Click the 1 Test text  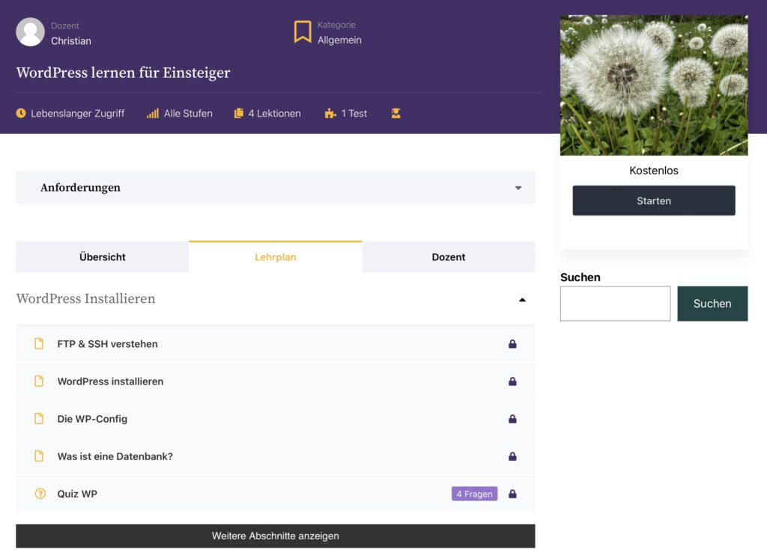(x=354, y=114)
